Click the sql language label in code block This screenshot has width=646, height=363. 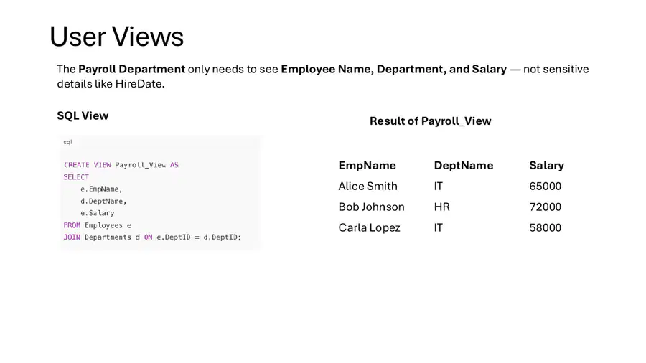(68, 142)
